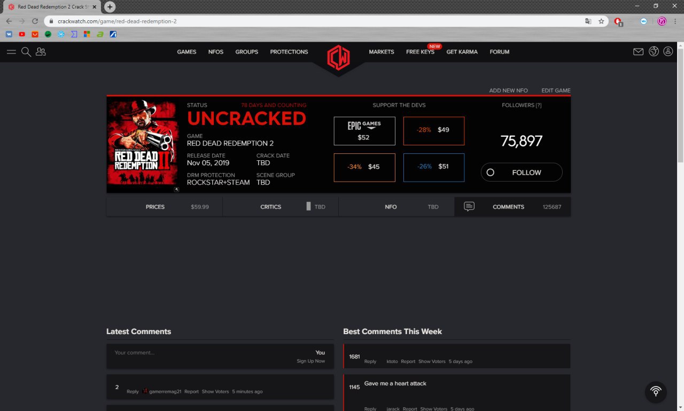Switch to the COMMENTS tab

coord(512,207)
